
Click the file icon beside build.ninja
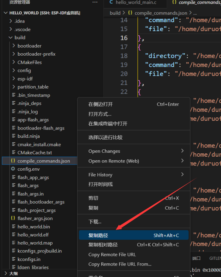pos(13,136)
